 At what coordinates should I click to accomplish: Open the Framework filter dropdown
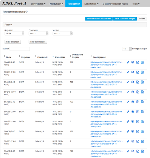39,33
